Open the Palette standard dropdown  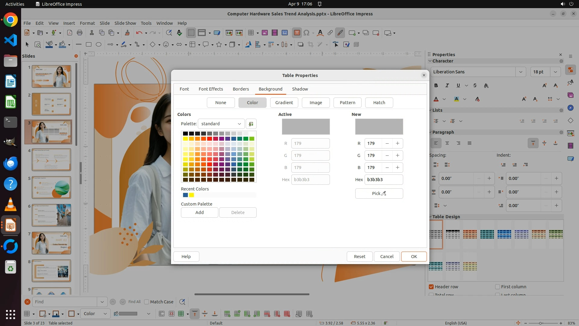click(x=221, y=124)
